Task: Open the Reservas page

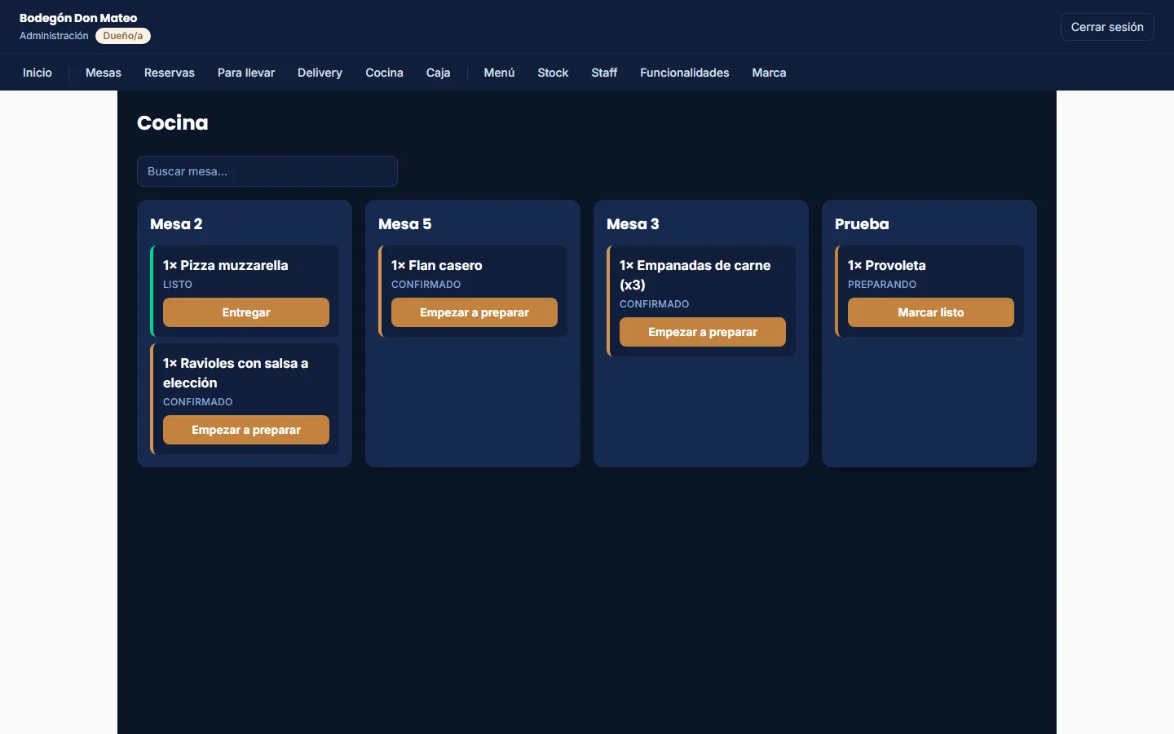Action: [170, 73]
